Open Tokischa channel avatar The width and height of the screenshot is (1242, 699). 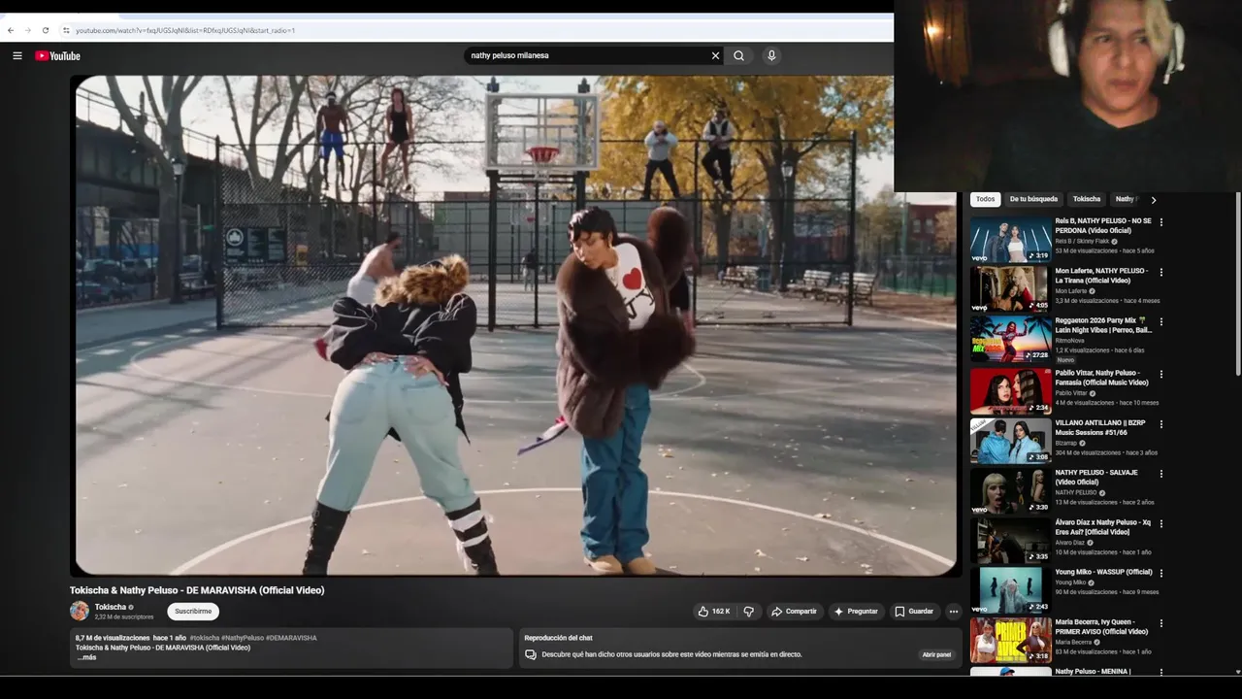80,611
